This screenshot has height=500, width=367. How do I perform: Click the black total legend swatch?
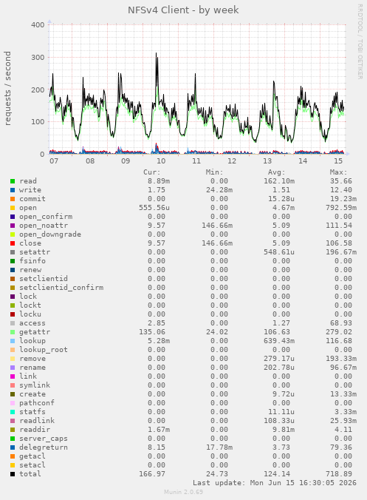pos(13,474)
